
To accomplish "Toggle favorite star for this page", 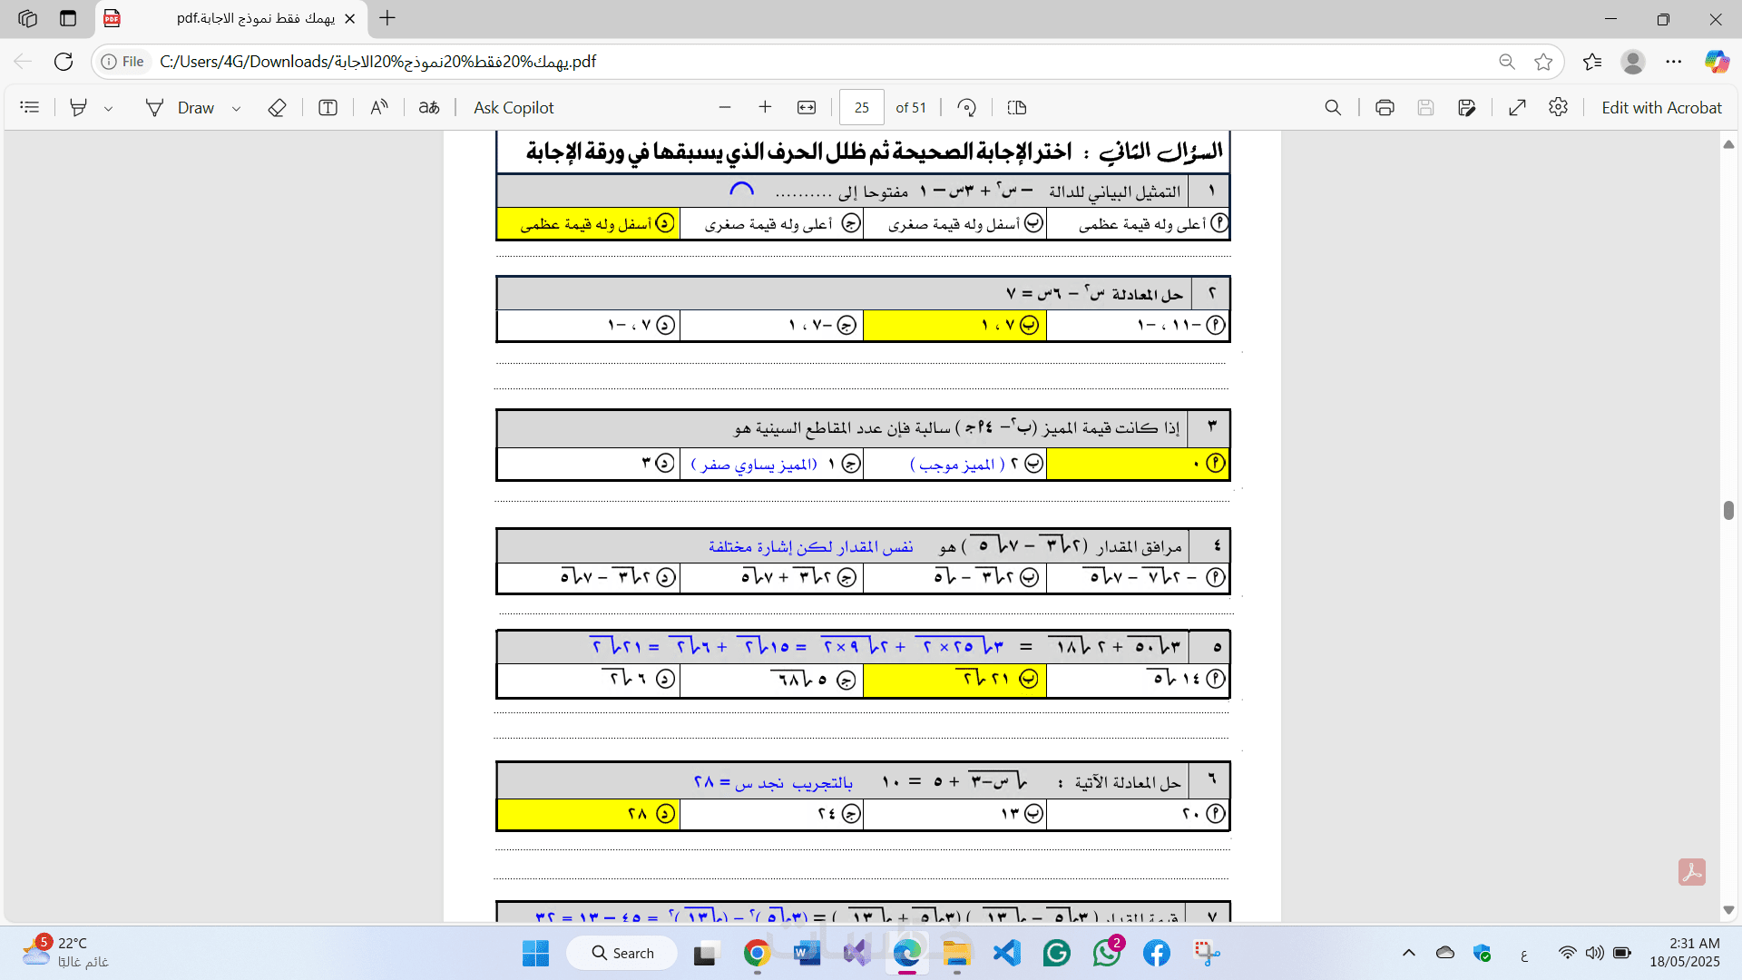I will pos(1543,62).
